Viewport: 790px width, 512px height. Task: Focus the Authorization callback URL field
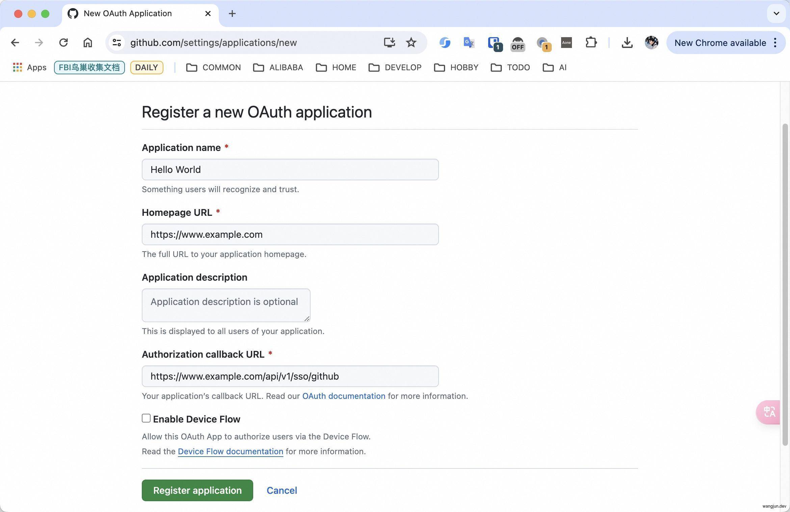coord(290,376)
